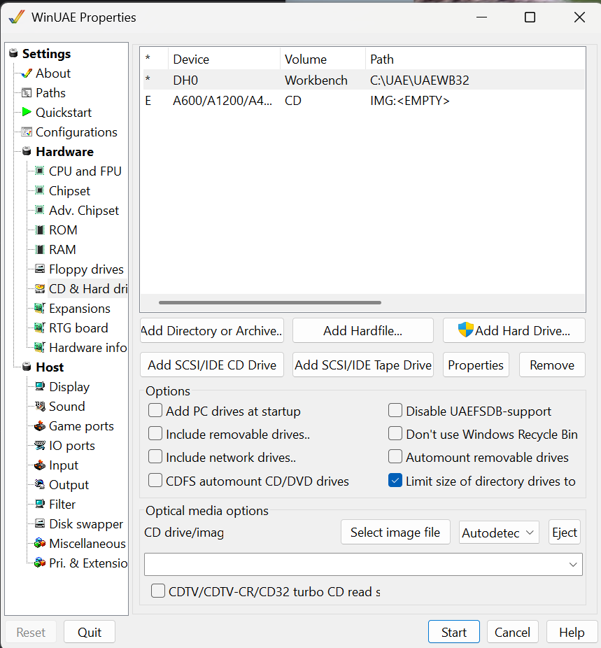601x648 pixels.
Task: Click the Quickstart green arrow icon
Action: click(27, 112)
